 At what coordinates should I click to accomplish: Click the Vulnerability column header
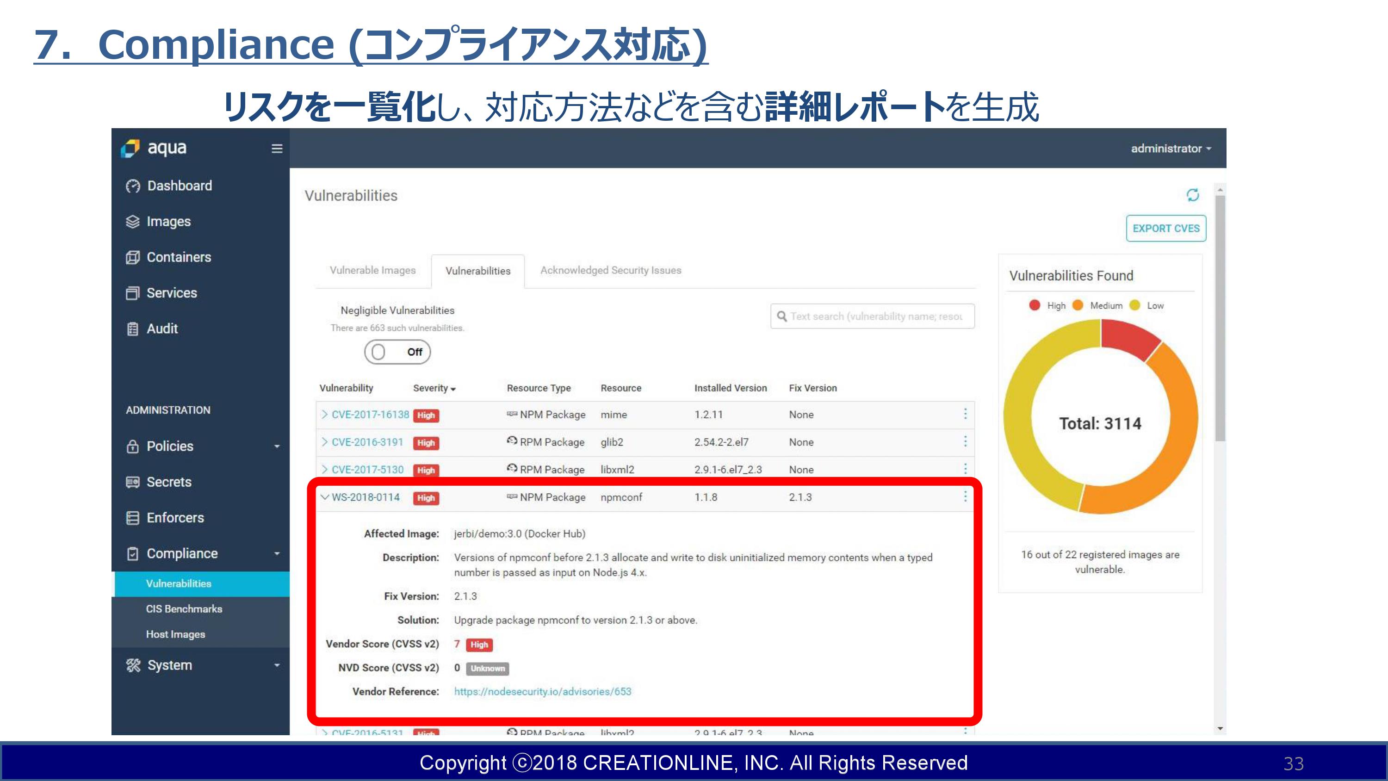(x=346, y=388)
